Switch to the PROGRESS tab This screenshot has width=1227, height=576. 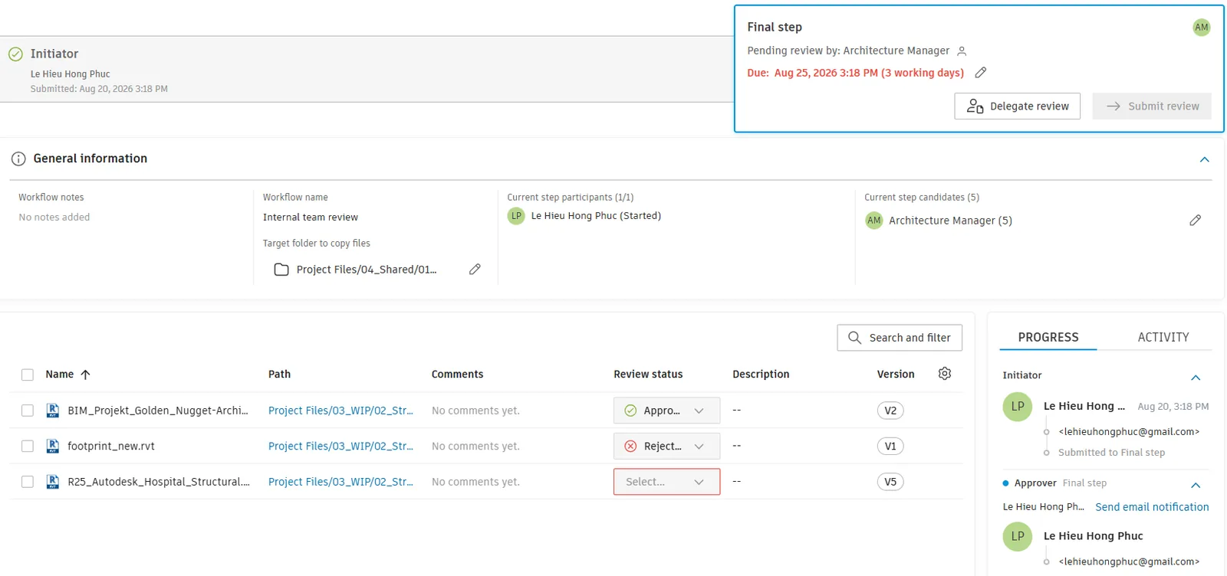click(x=1048, y=337)
